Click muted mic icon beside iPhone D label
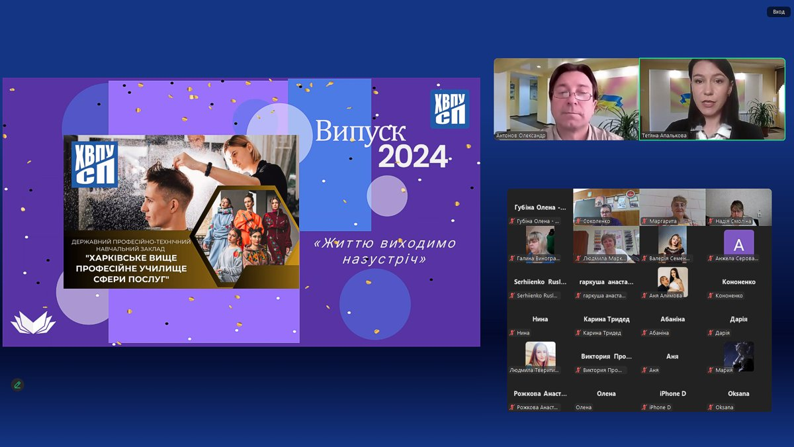The width and height of the screenshot is (794, 447). tap(644, 407)
